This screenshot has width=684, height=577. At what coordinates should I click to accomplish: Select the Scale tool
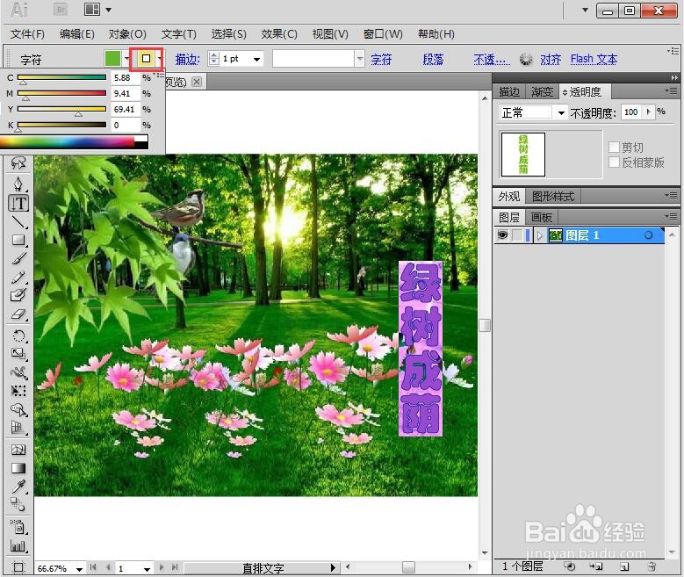[x=18, y=354]
